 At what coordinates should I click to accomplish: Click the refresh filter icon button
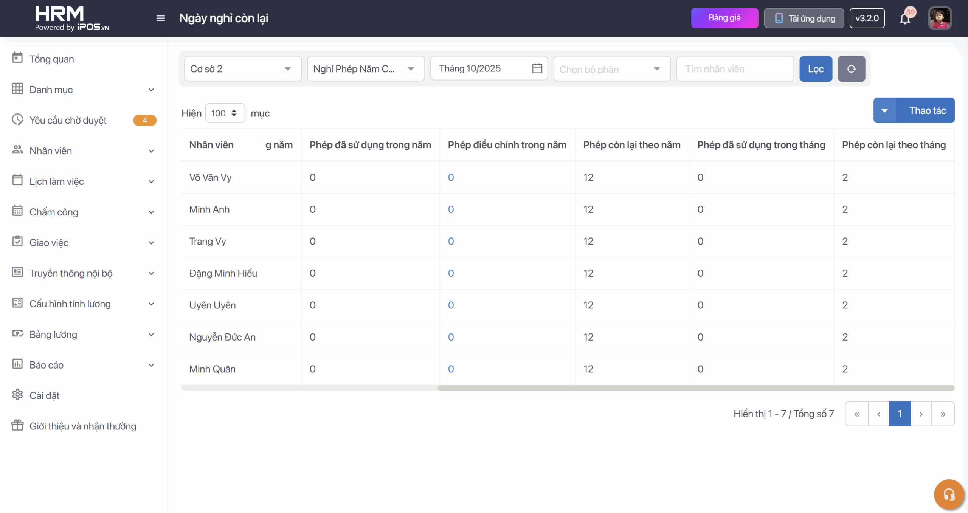(851, 69)
